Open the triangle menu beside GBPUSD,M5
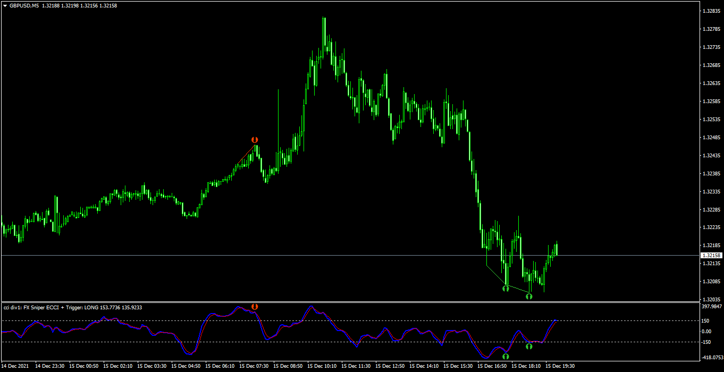The width and height of the screenshot is (724, 372). [5, 5]
